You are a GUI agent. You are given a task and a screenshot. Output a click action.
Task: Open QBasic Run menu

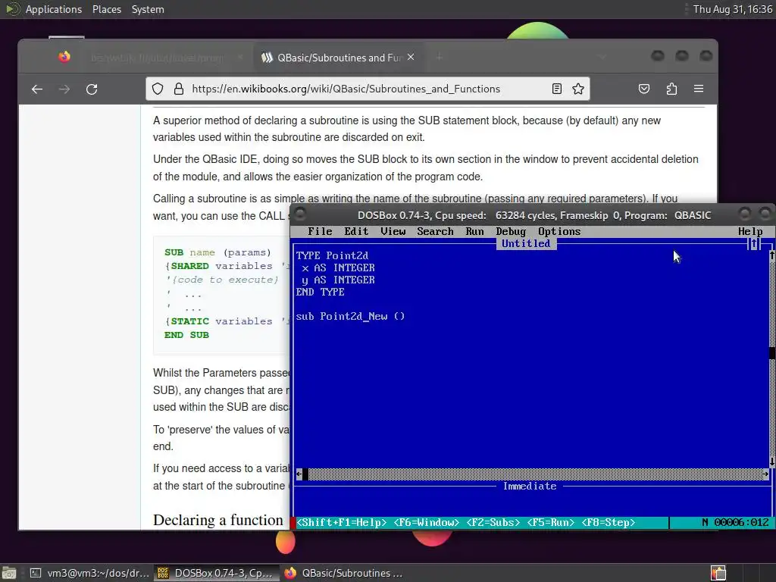474,232
